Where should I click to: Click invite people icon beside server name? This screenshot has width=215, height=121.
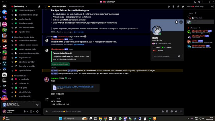click(x=39, y=6)
